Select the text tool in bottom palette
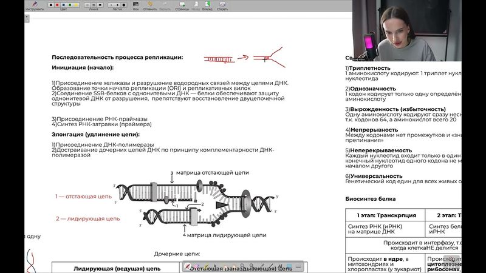486x273 pixels. [x=280, y=266]
